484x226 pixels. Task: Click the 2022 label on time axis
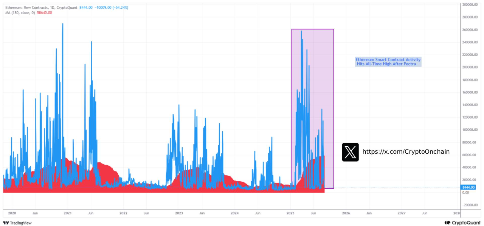click(124, 213)
